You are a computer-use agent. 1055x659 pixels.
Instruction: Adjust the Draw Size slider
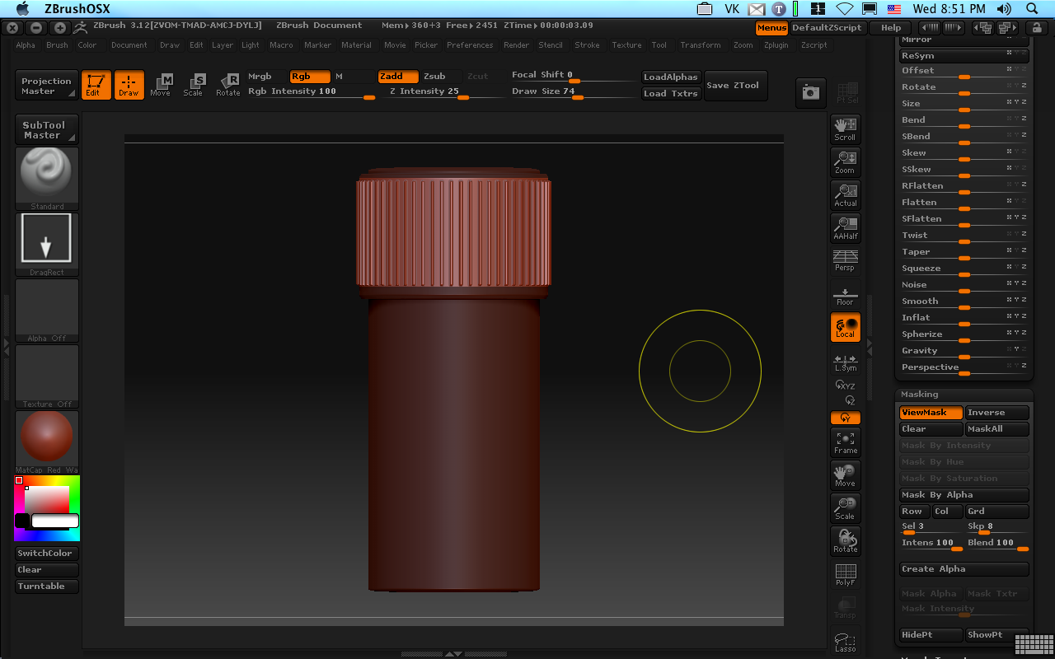click(577, 96)
